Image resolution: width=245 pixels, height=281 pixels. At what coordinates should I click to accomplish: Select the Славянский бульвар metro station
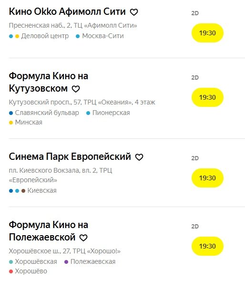47,113
